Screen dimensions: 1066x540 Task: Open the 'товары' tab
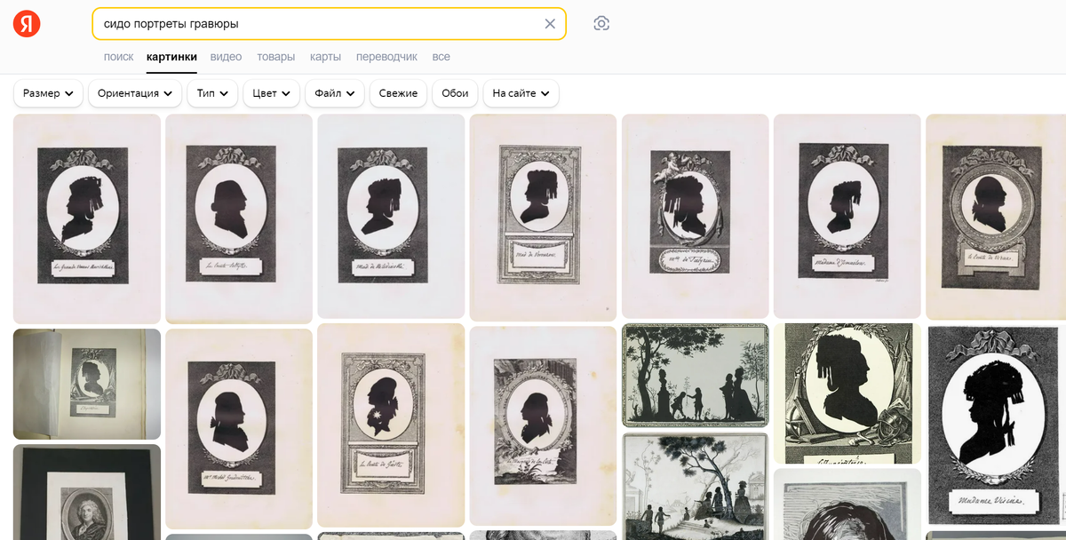275,57
